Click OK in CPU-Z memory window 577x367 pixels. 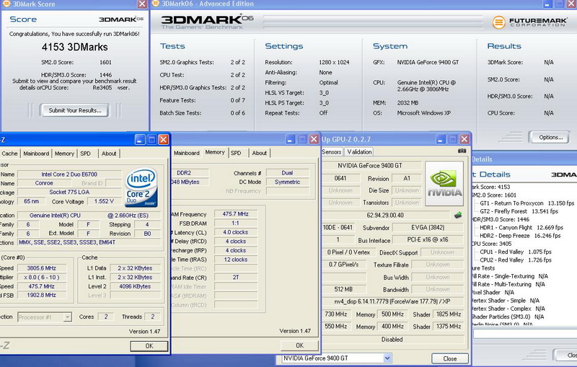pos(300,345)
